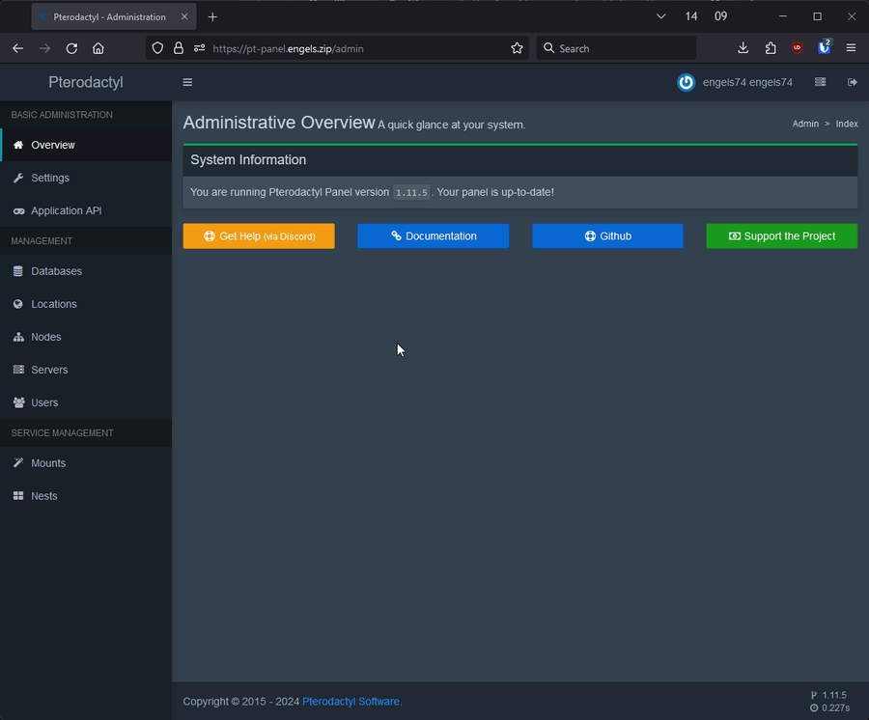Open the Nodes page
Screen dimensions: 869x720
[45, 337]
